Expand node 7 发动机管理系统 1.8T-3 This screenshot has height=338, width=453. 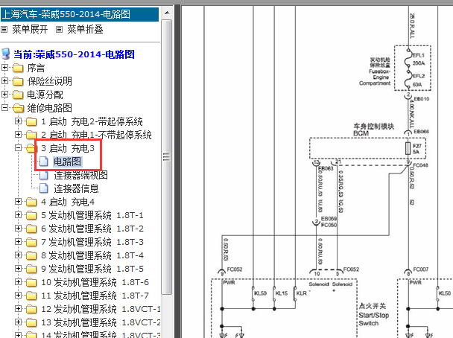pyautogui.click(x=18, y=242)
